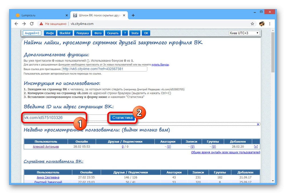Open Анна Сергеевна profile link
The width and height of the screenshot is (286, 194).
pos(48,177)
